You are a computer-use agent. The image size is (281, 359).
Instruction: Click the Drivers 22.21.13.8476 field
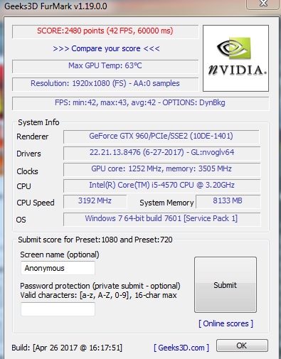[161, 153]
